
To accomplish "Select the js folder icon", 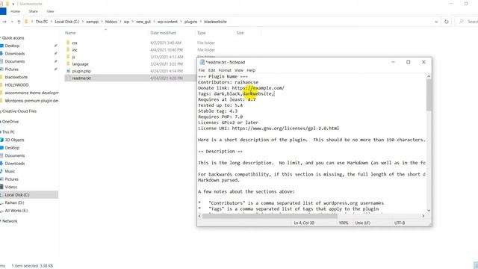I will point(68,57).
